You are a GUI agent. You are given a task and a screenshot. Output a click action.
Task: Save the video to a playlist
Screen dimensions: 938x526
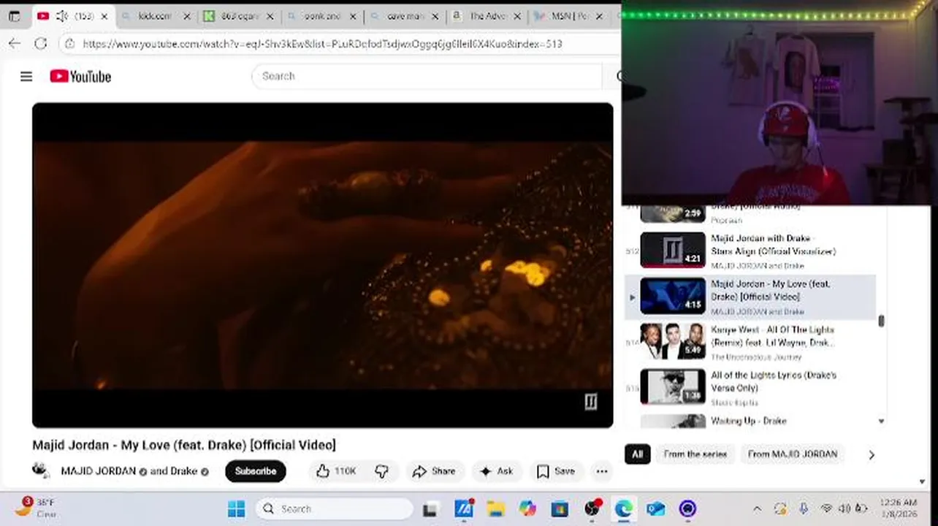(557, 471)
